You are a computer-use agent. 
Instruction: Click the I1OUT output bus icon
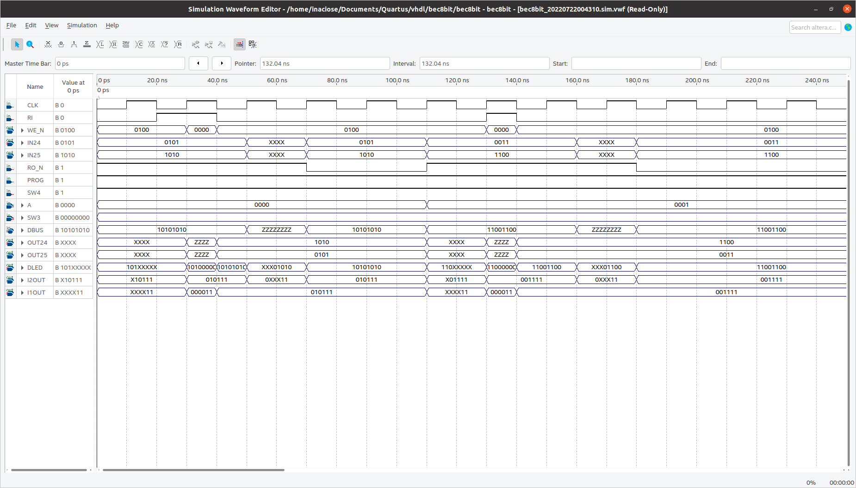click(x=10, y=293)
